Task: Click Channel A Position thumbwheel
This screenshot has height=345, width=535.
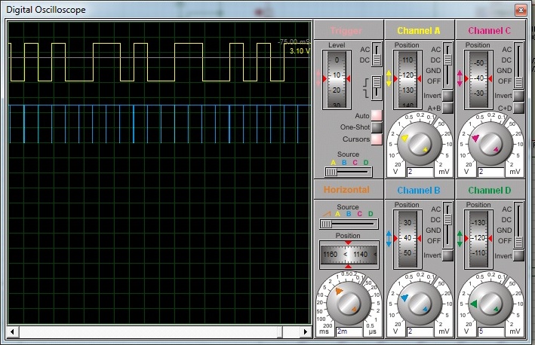Action: 407,80
